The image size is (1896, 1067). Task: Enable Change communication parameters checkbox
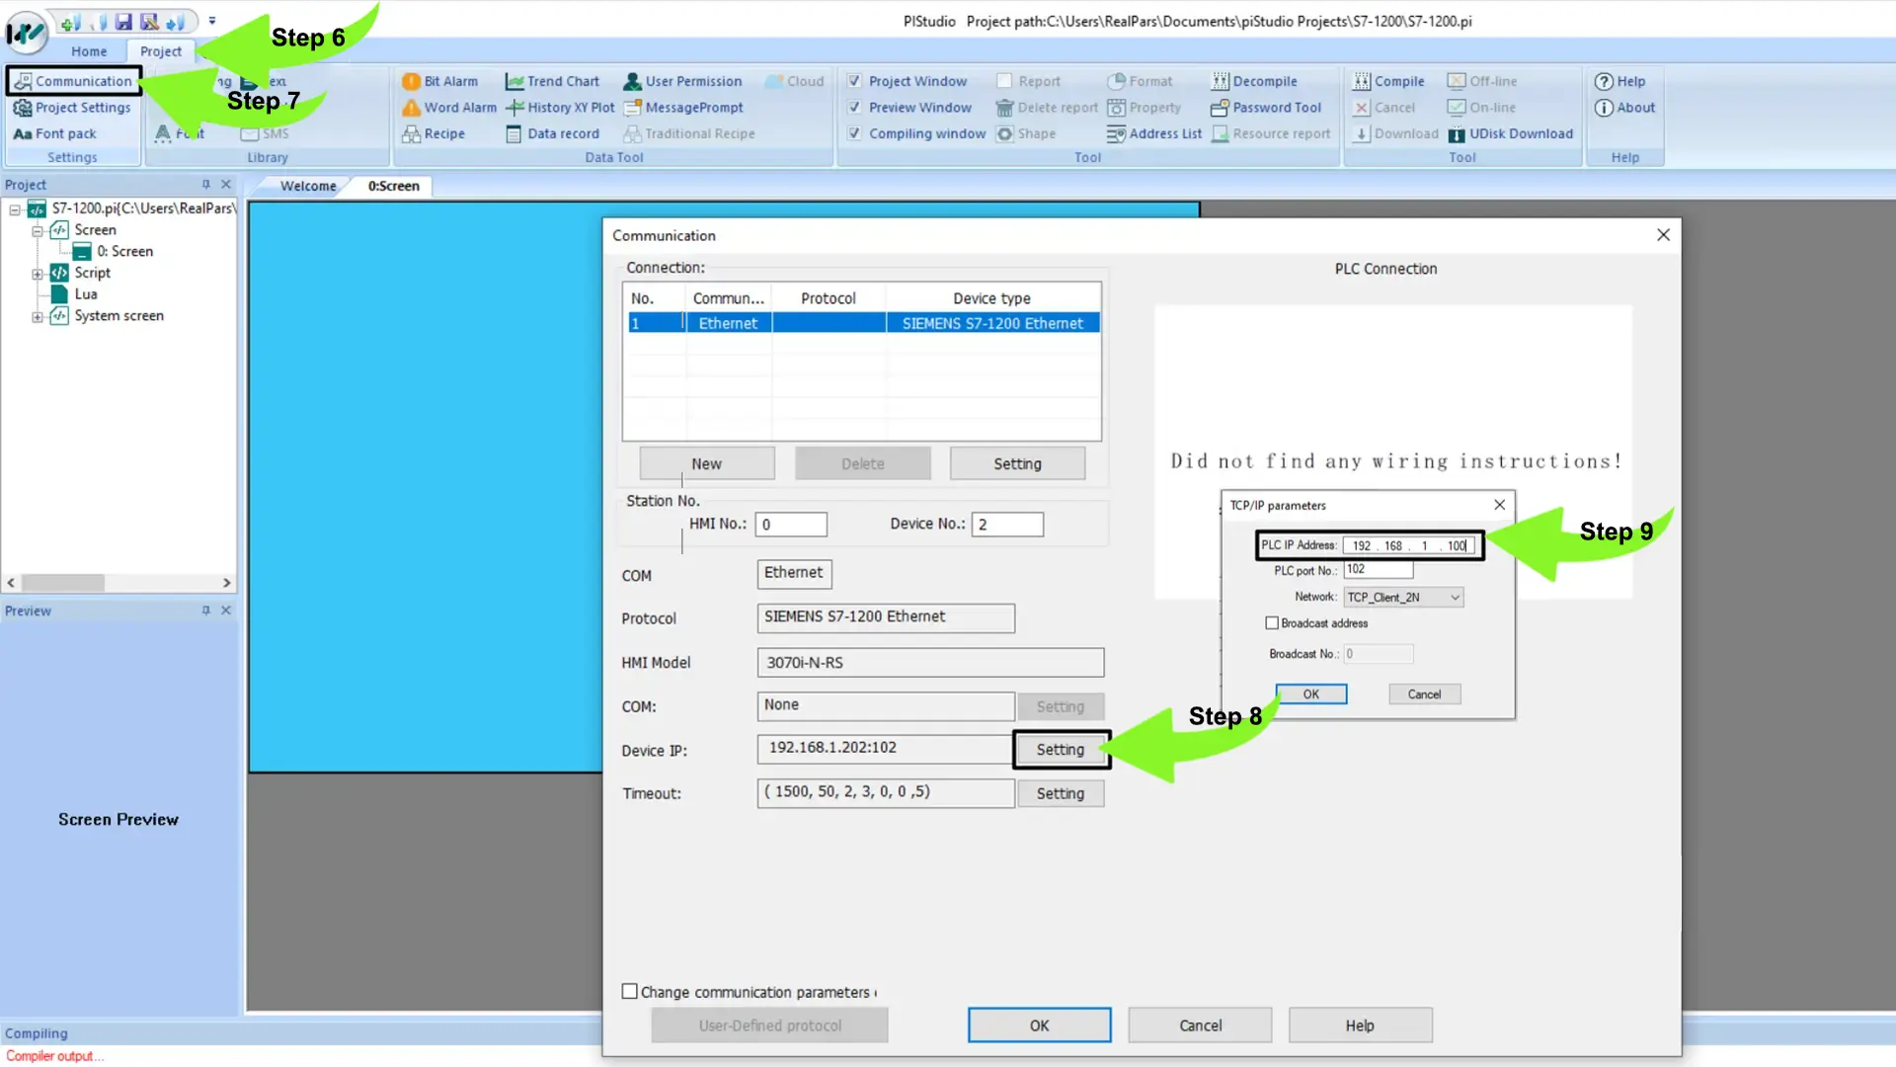click(630, 992)
